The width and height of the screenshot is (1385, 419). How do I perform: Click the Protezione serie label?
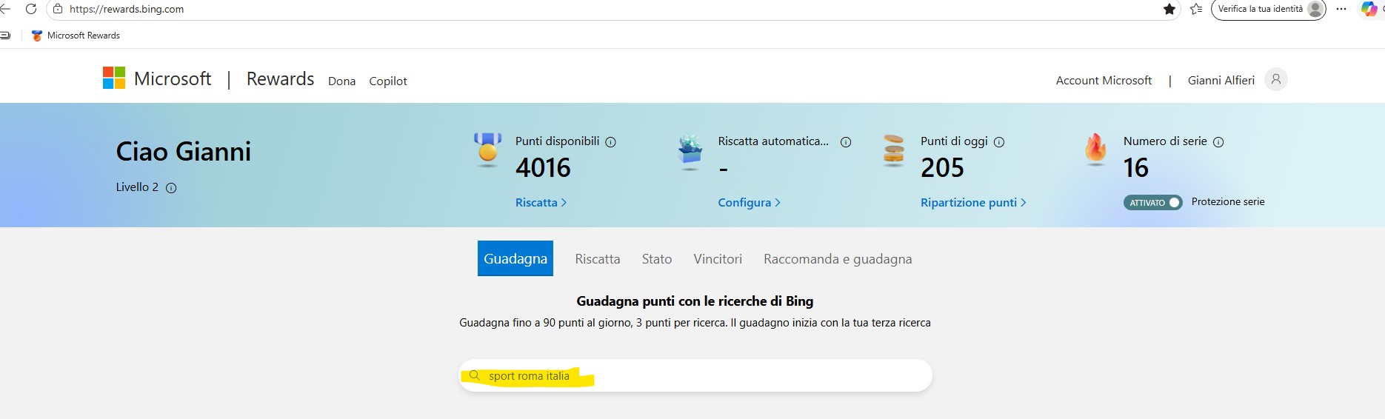tap(1228, 201)
